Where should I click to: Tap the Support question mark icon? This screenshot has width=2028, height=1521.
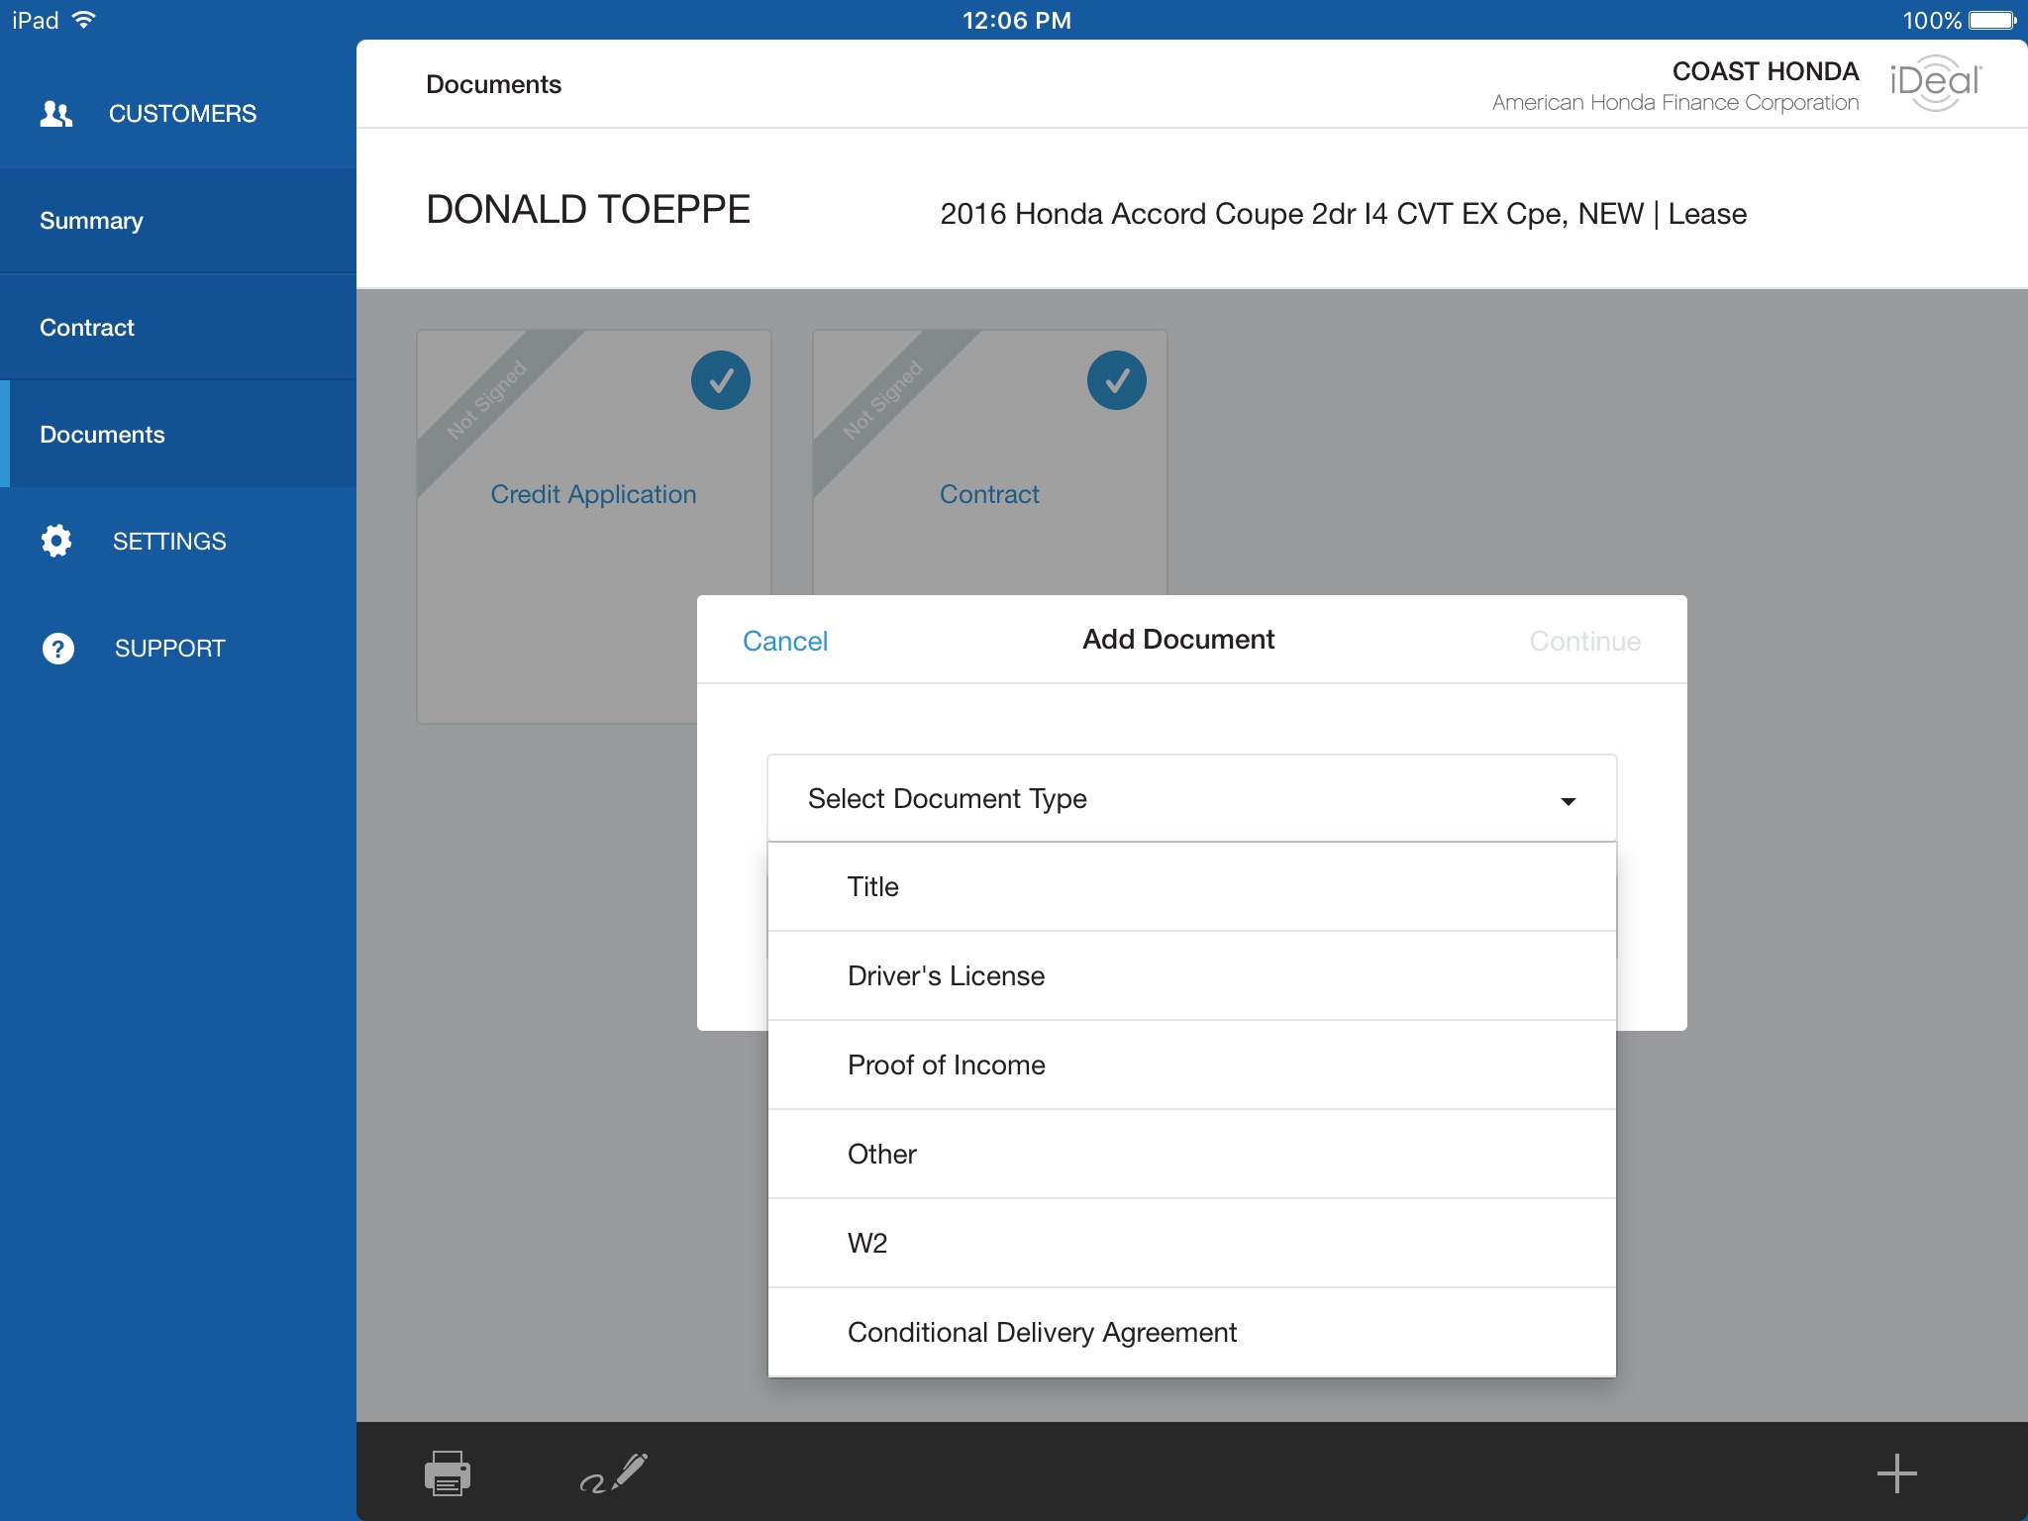pyautogui.click(x=57, y=648)
